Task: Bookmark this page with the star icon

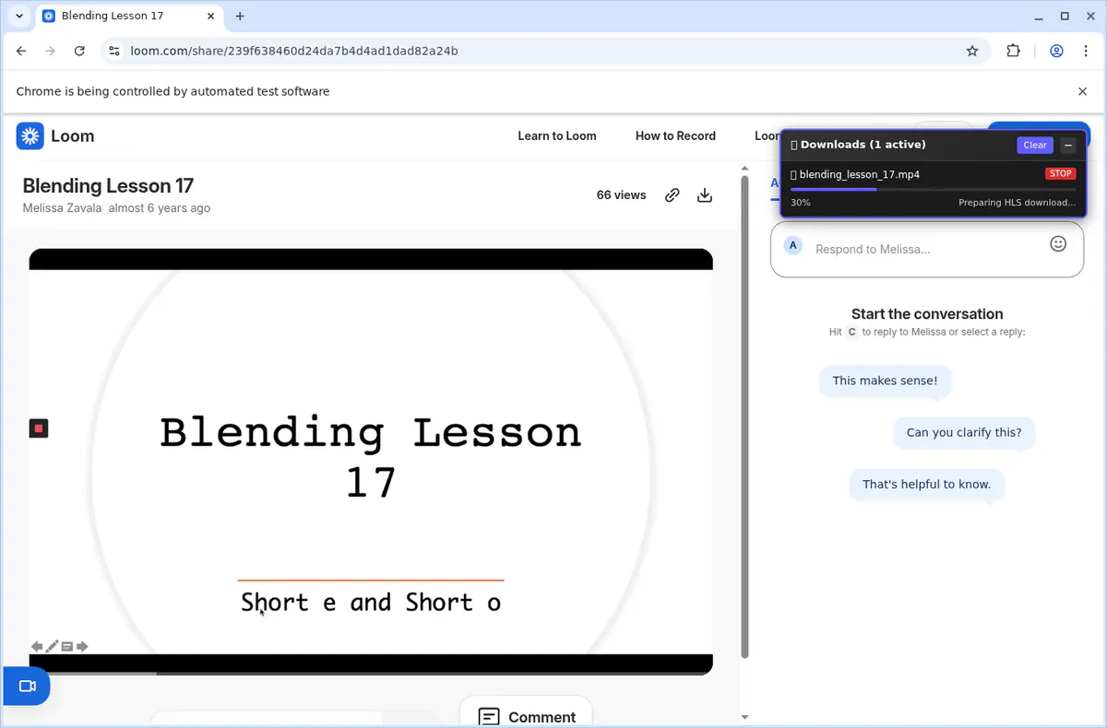Action: 972,51
